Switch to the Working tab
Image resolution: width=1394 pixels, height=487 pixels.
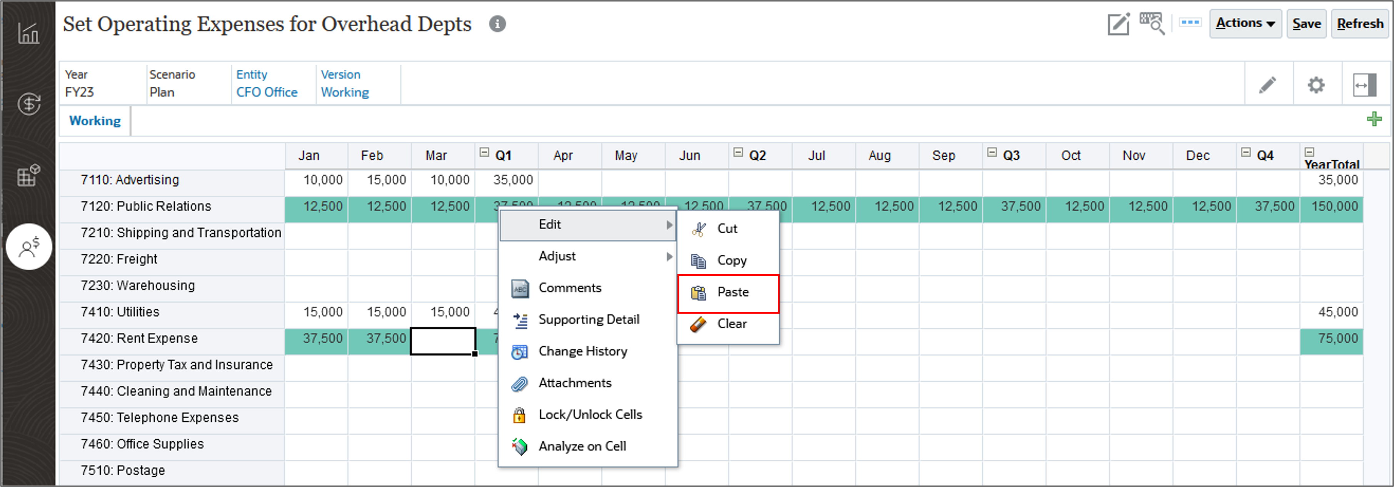[x=95, y=120]
